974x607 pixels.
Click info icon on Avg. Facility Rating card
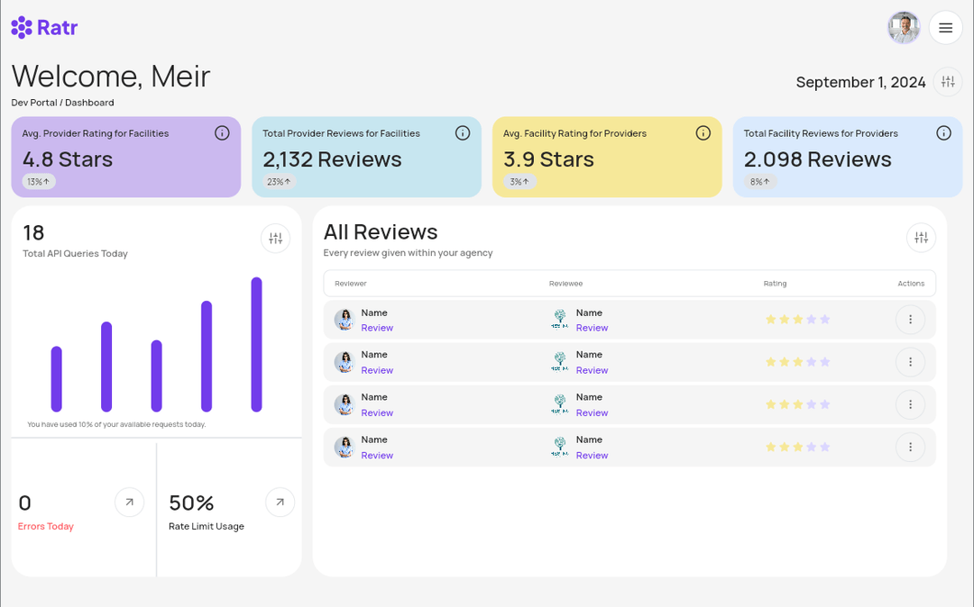point(703,132)
